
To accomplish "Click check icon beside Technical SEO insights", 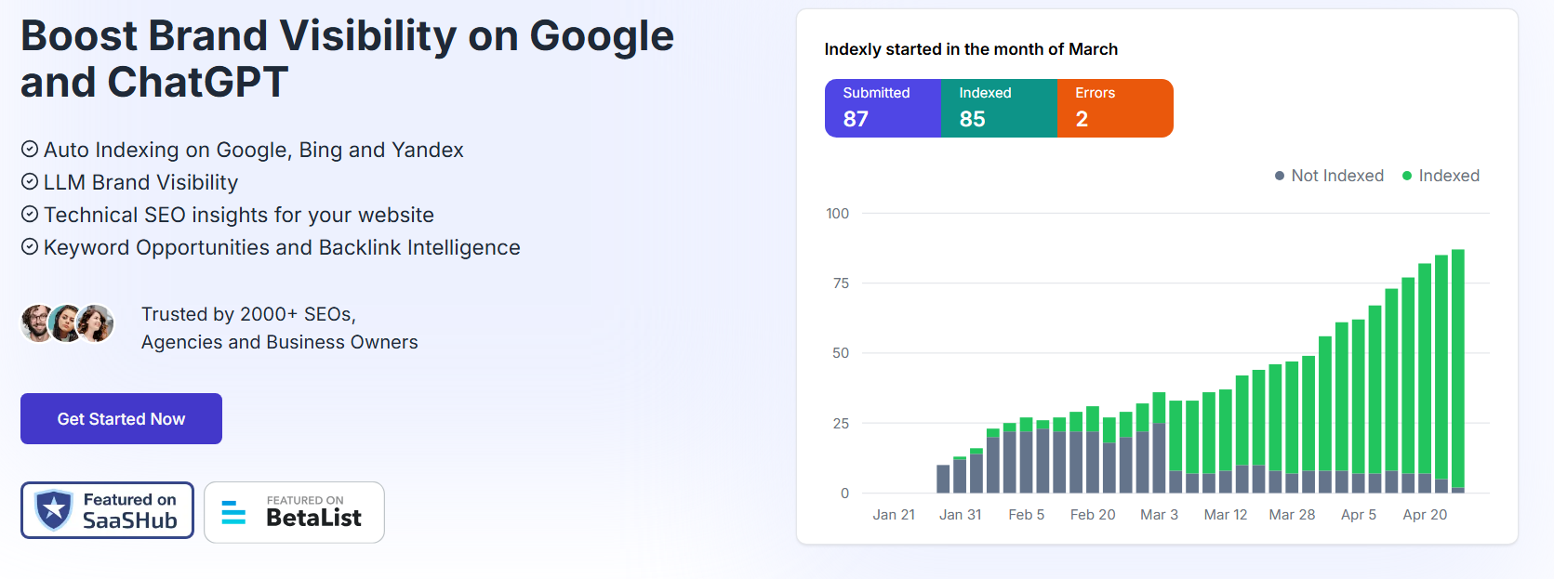I will tap(30, 214).
